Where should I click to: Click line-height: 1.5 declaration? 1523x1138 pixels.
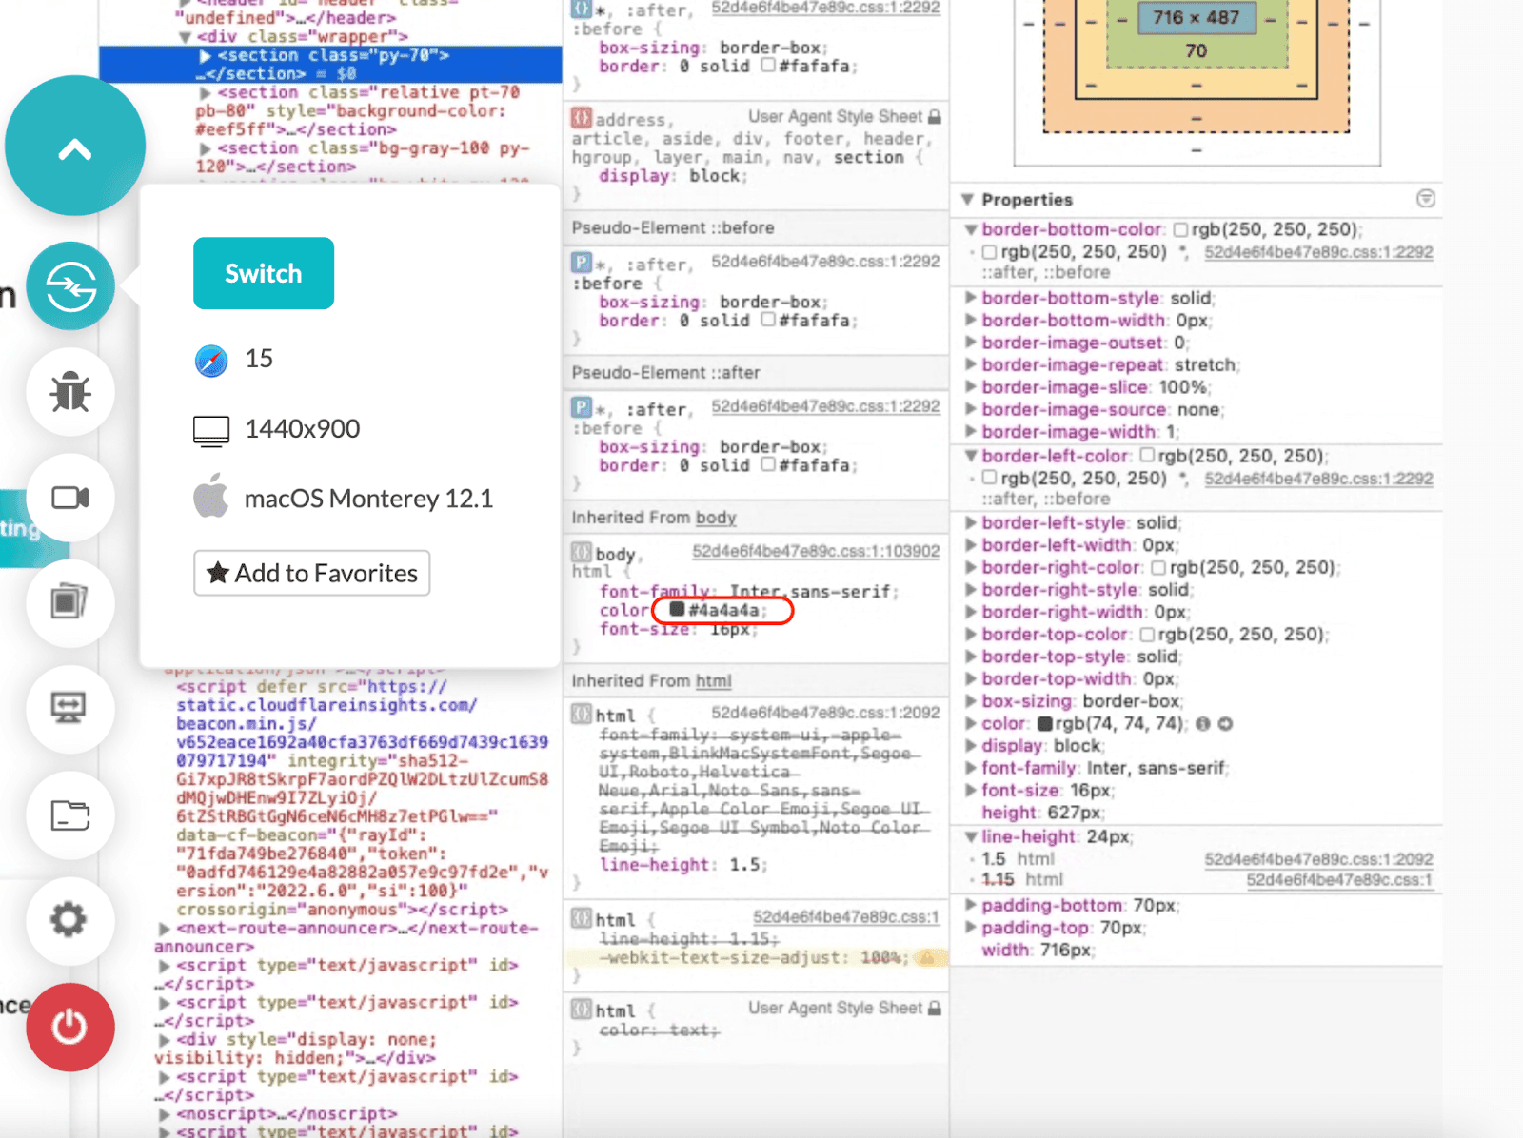[682, 865]
